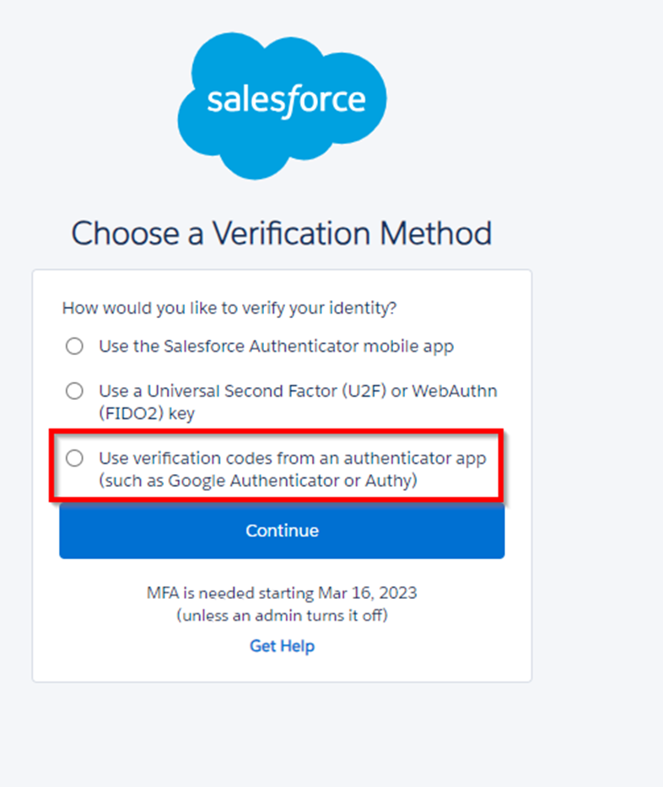Click the word "Authy" in the third option
Viewport: 663px width, 787px height.
tap(396, 482)
